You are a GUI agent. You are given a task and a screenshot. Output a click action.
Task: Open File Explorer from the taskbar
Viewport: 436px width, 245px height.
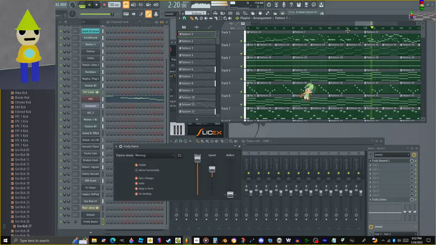coord(94,240)
